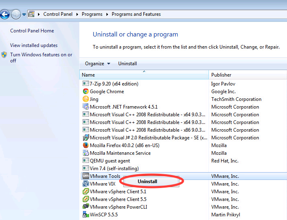Click the Mozilla Firefox icon
Viewport: 287px width, 220px height.
[85, 145]
